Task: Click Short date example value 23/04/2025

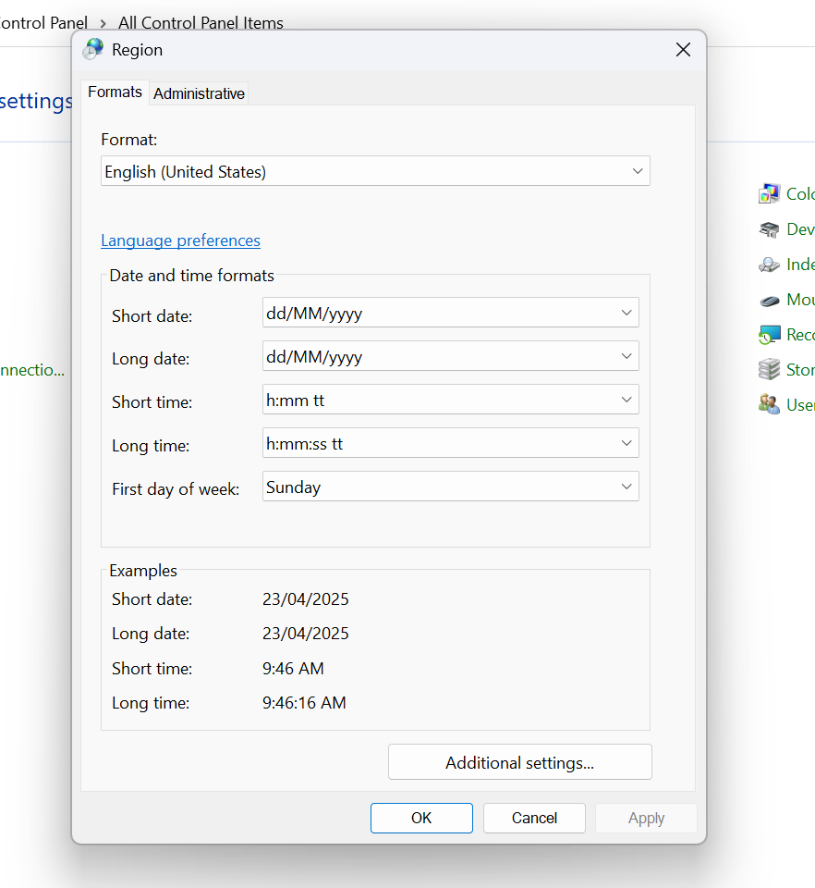Action: coord(306,599)
